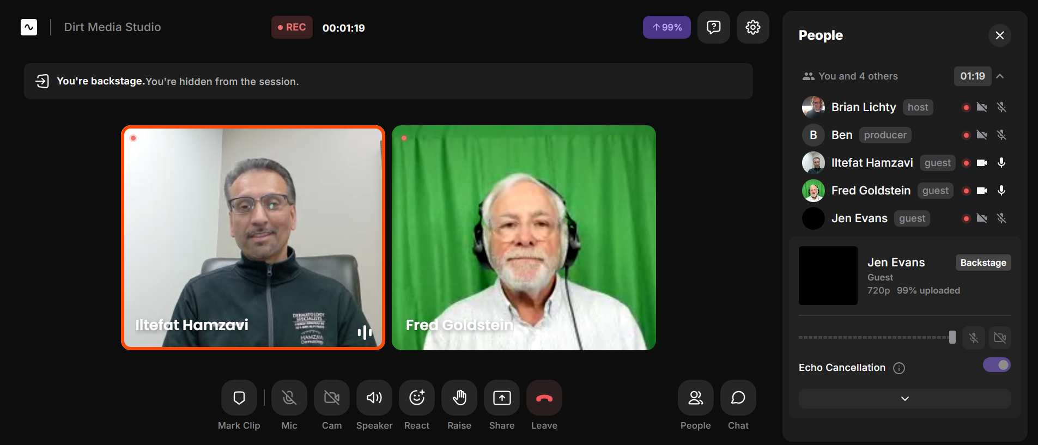Open the settings gear icon
Screen dimensions: 1038x445
tap(753, 27)
